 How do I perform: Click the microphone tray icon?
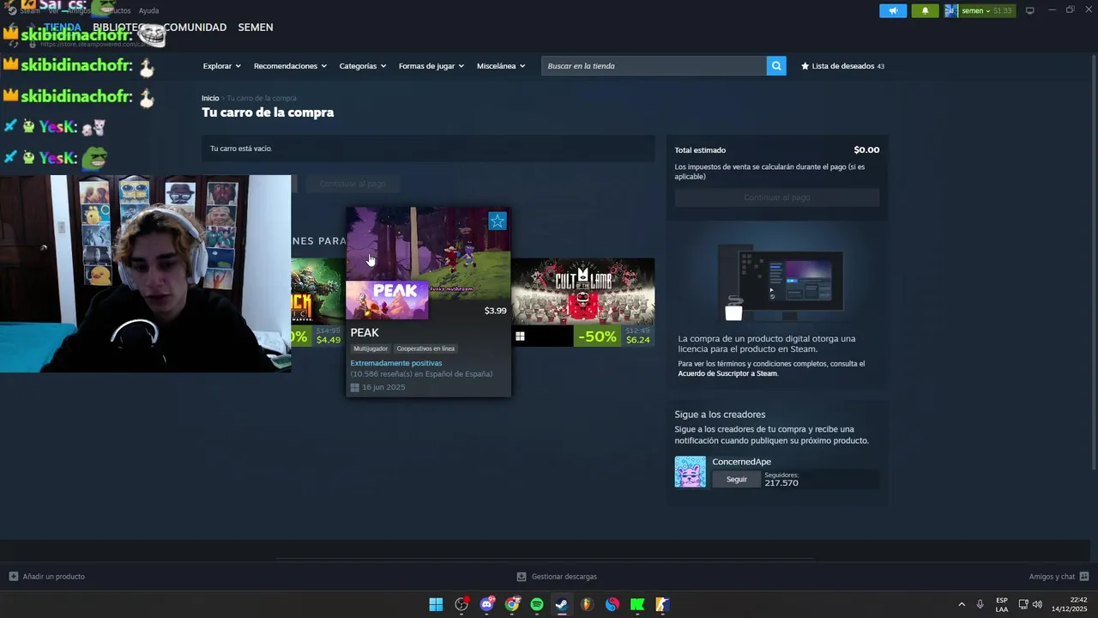[x=980, y=604]
